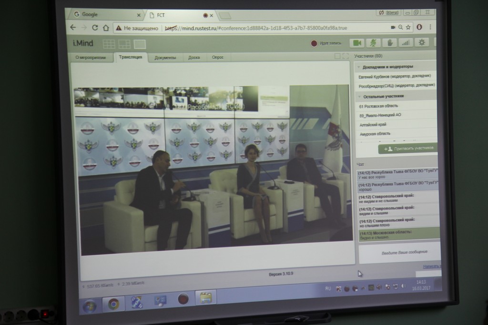This screenshot has width=488, height=325.
Task: Open Chrome from the Windows taskbar
Action: point(113,304)
